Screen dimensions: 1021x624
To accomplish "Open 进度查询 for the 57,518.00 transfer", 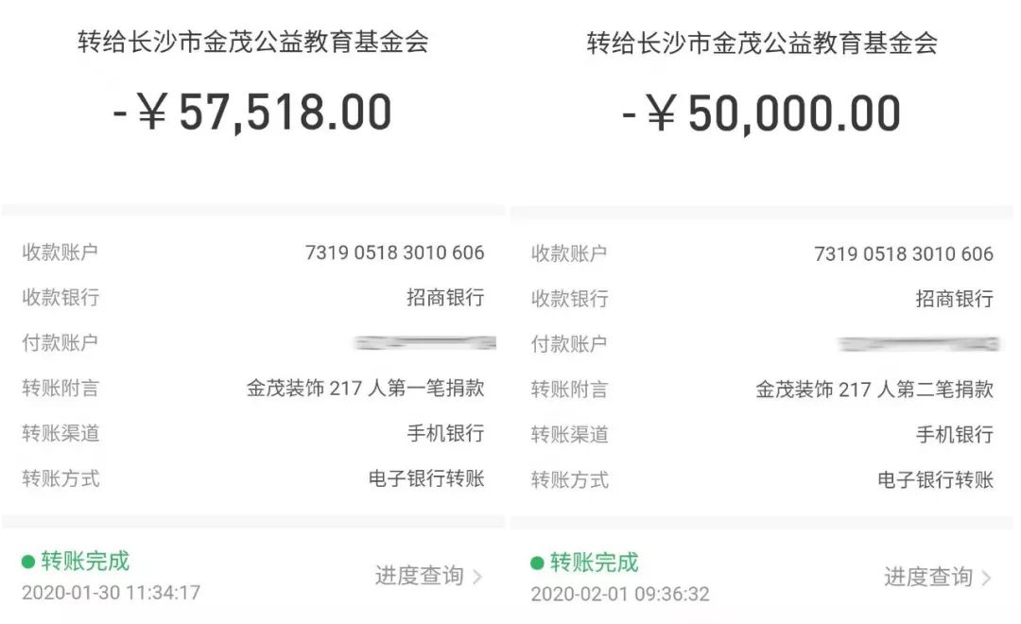I will click(419, 576).
